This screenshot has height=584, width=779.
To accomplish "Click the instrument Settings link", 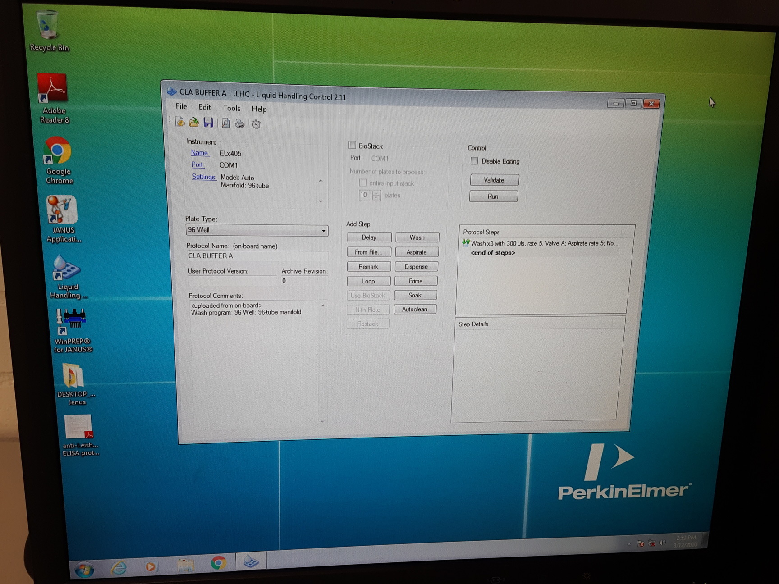I will pyautogui.click(x=204, y=177).
